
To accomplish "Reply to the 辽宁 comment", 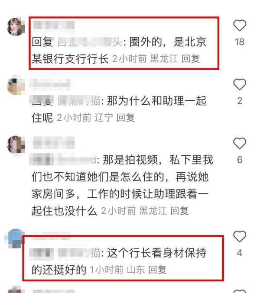I will [126, 118].
